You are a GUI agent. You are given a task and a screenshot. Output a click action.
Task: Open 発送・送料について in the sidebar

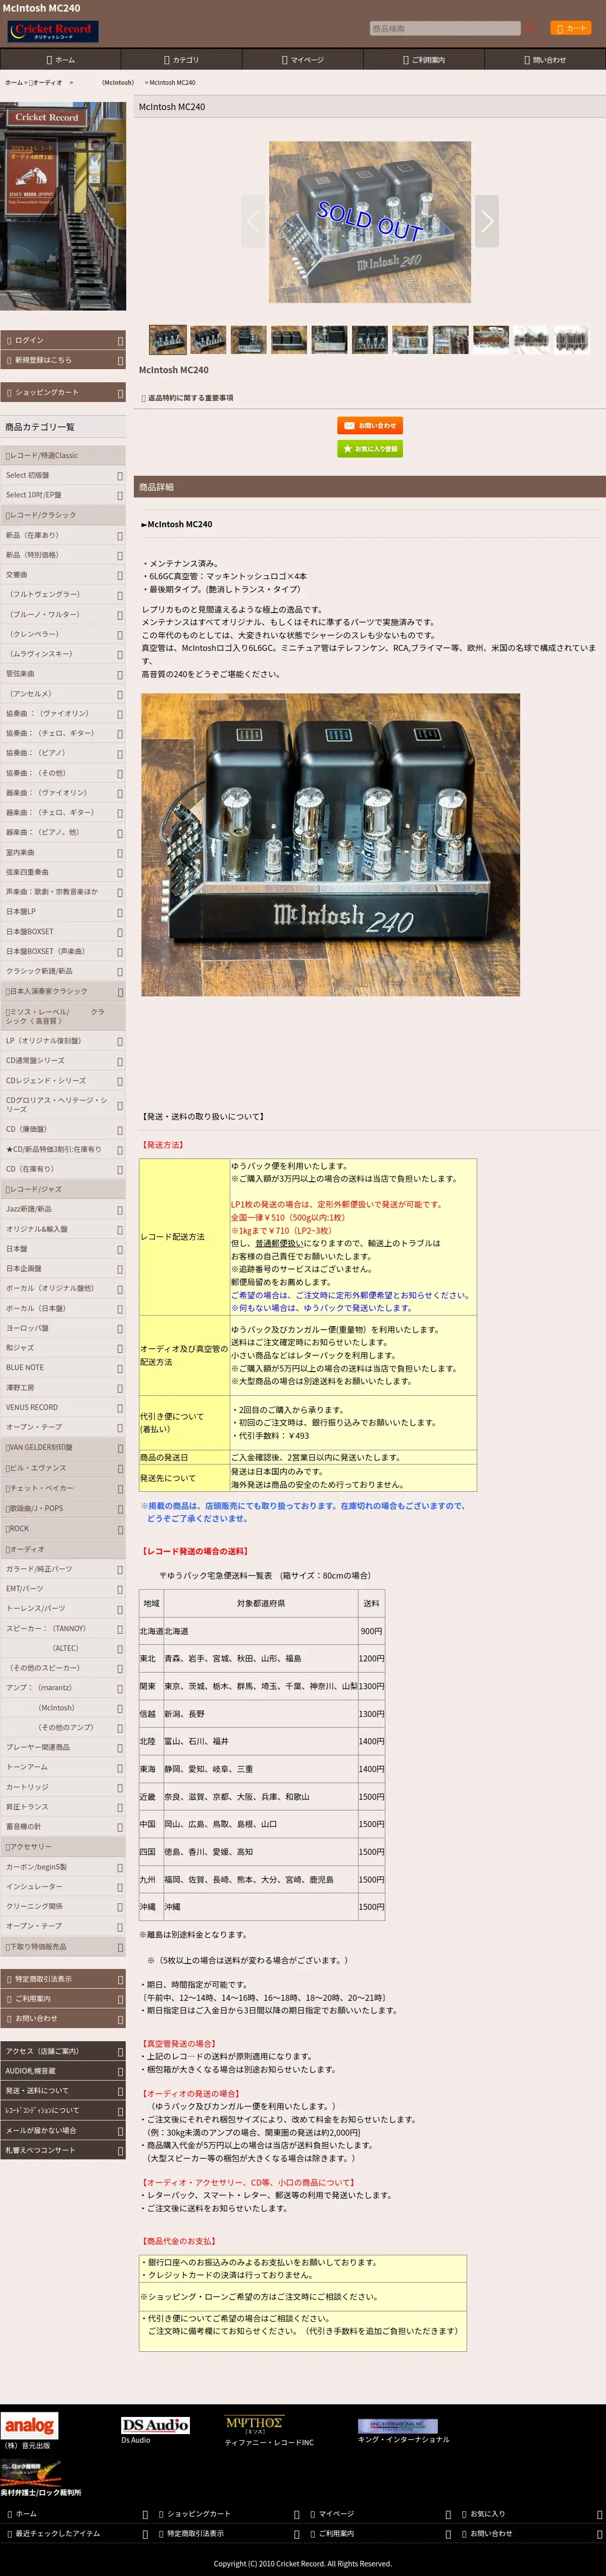(63, 2090)
